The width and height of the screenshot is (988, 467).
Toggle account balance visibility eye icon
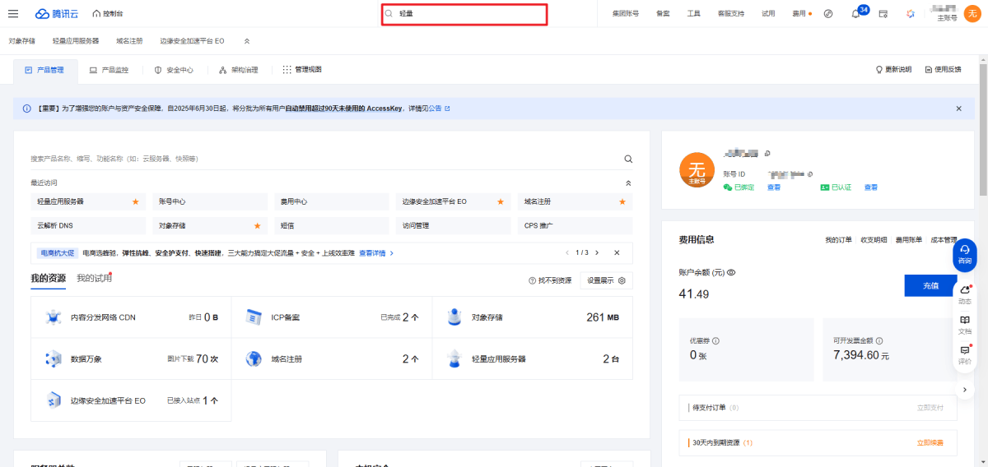[731, 272]
